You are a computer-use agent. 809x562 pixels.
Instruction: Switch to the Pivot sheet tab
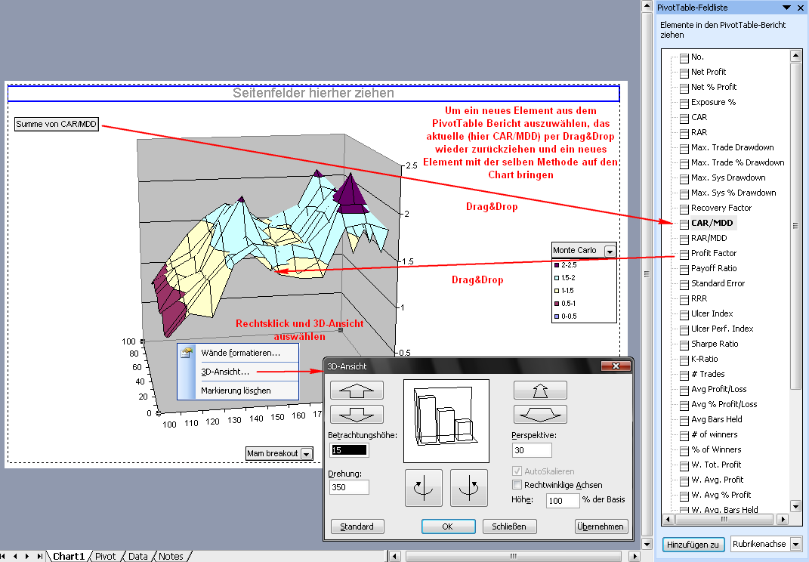(x=105, y=556)
